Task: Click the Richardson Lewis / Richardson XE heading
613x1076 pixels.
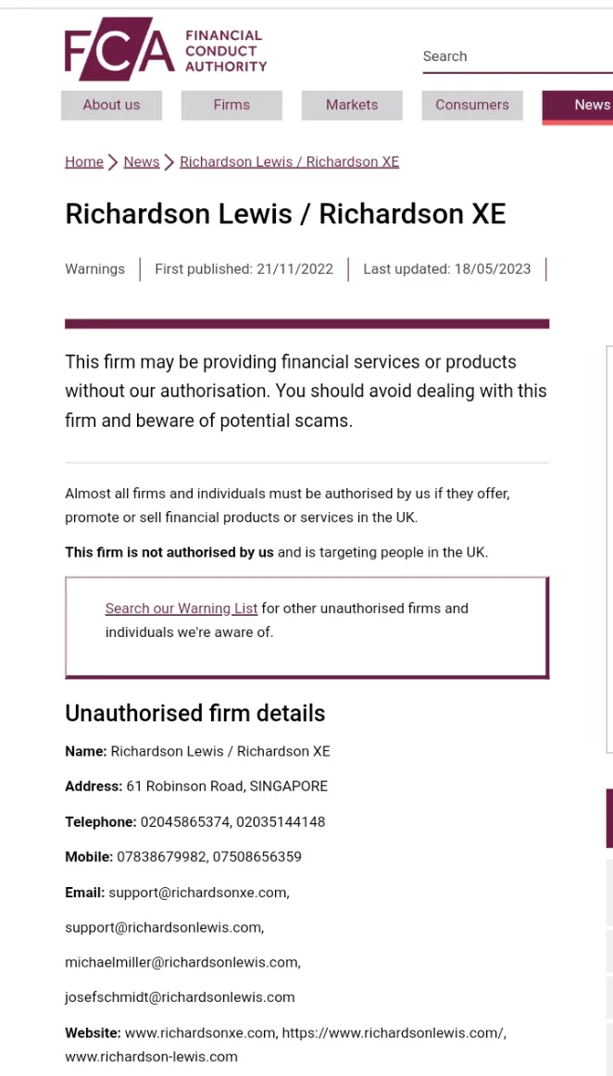Action: [285, 214]
